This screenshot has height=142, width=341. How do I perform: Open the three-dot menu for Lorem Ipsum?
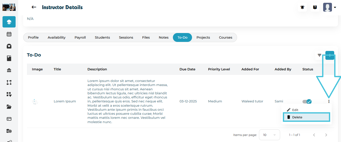tap(329, 101)
